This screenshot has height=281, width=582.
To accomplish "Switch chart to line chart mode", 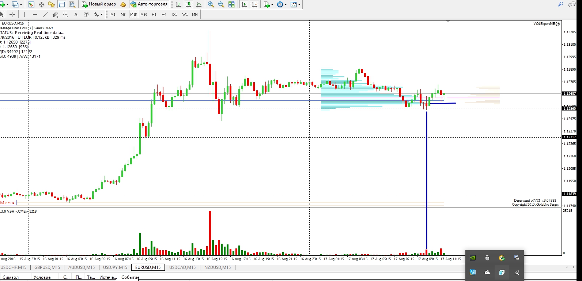I will click(x=199, y=4).
